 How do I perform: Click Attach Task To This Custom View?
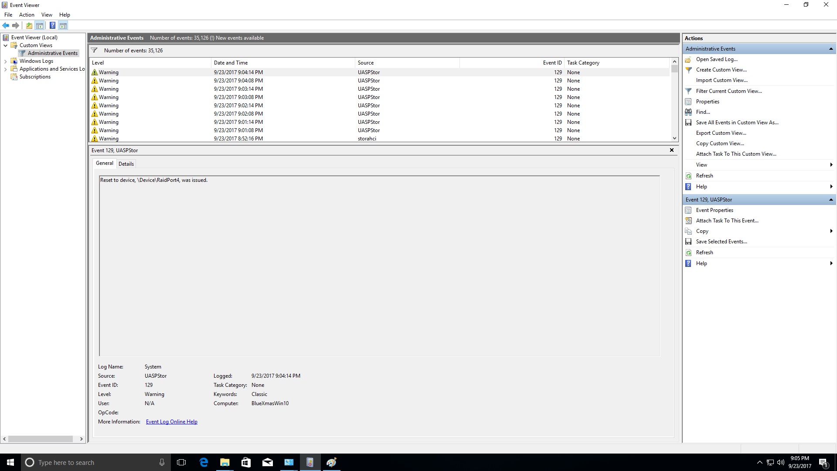tap(736, 154)
